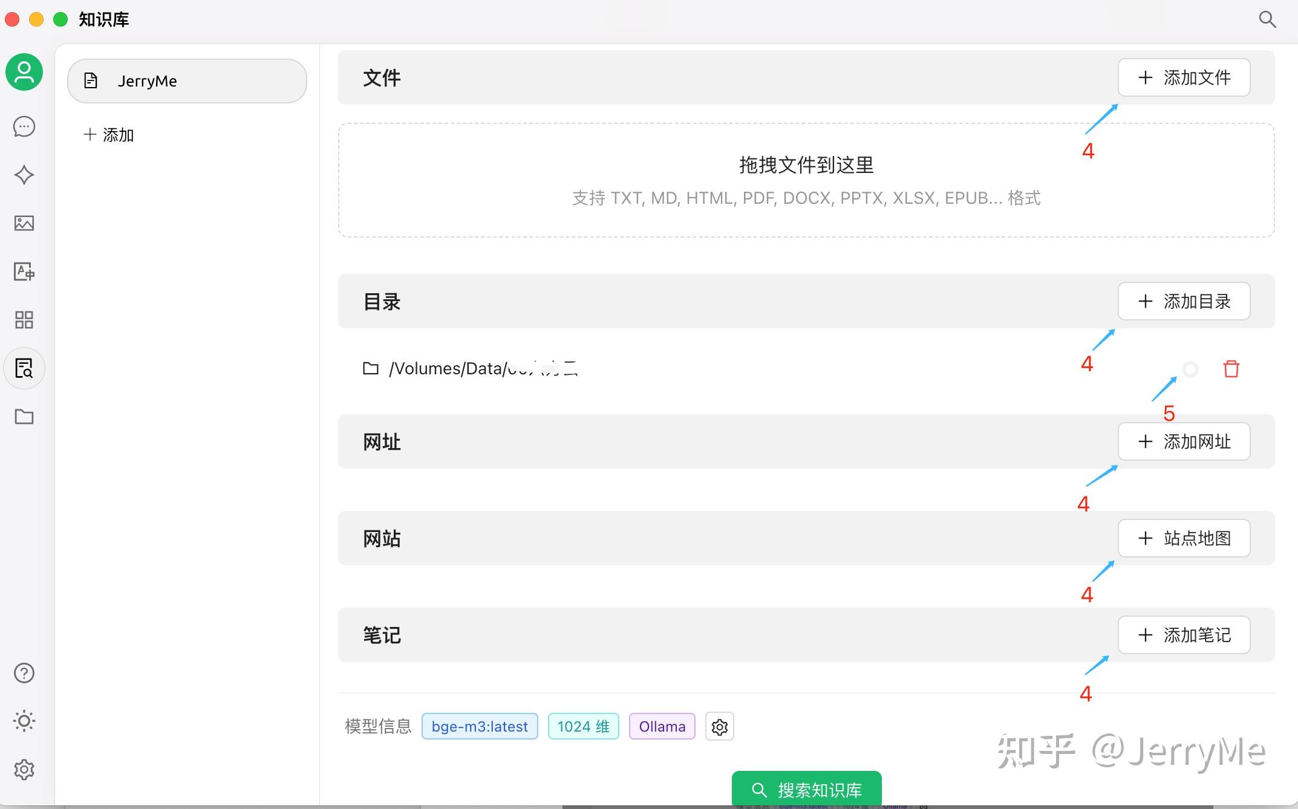Delete the /Volumes/Data directory entry
Screen dimensions: 1298x809
pos(1231,369)
